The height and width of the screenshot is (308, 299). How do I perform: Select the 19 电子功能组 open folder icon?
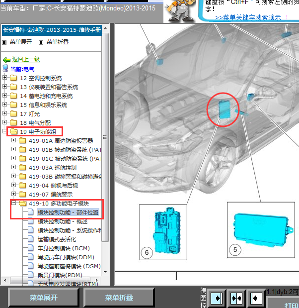(x=13, y=131)
